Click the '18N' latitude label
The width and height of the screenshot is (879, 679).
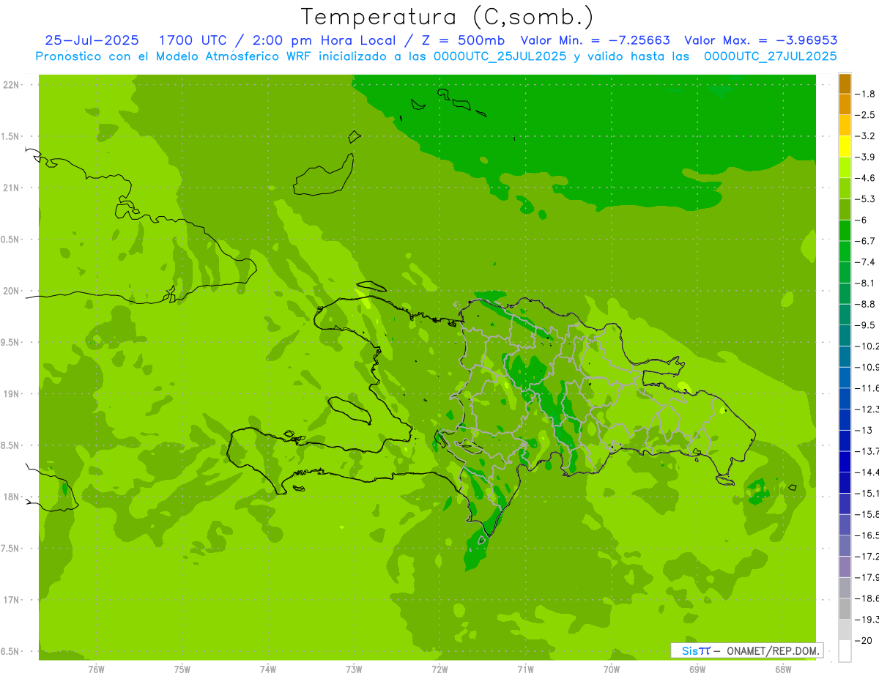coord(12,497)
